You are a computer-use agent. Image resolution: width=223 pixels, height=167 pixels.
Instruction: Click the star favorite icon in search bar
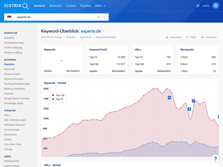pyautogui.click(x=98, y=17)
